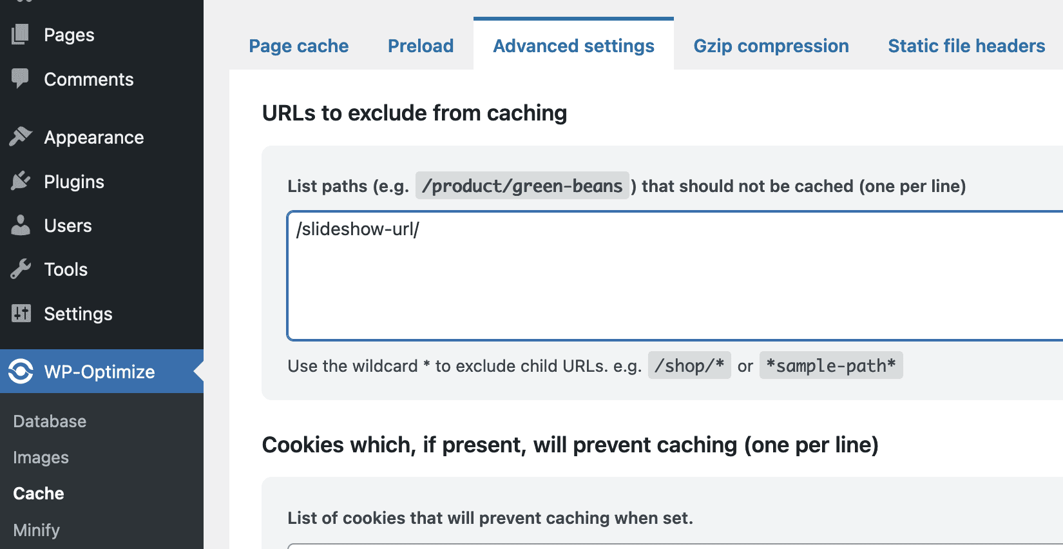Viewport: 1063px width, 549px height.
Task: Click the Pages sidebar icon
Action: pyautogui.click(x=21, y=34)
